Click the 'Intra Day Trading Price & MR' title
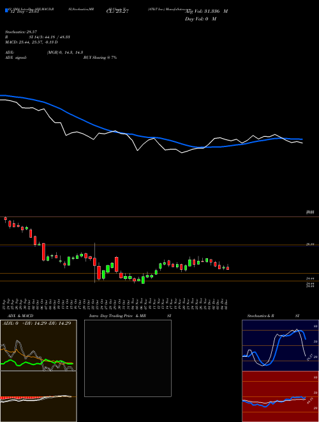Screen dimensions: 319x422 117,316
